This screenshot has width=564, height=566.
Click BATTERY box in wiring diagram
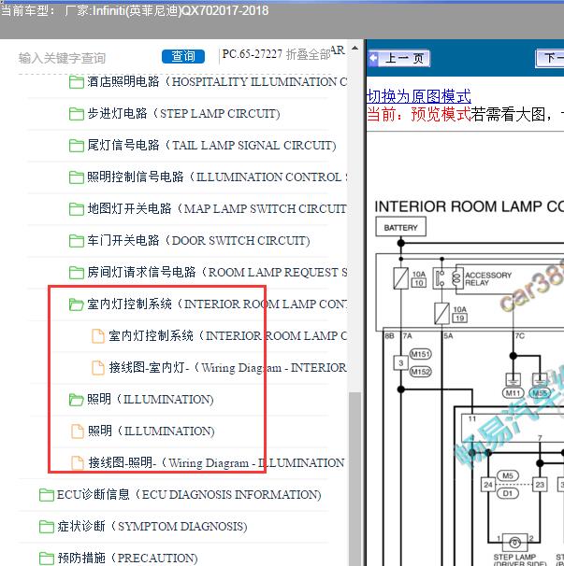400,227
